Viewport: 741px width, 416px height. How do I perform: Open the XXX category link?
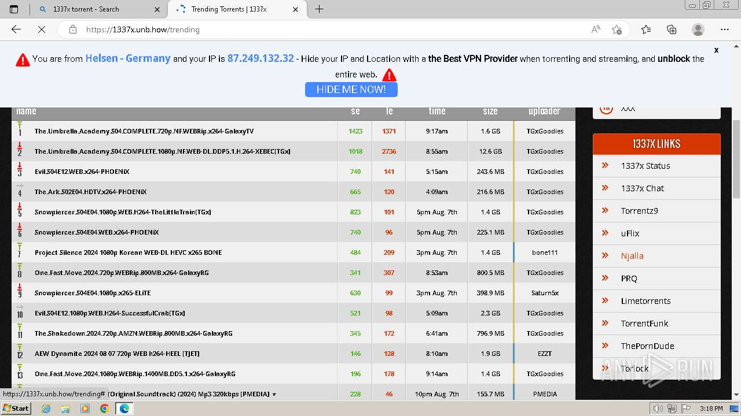pos(628,109)
